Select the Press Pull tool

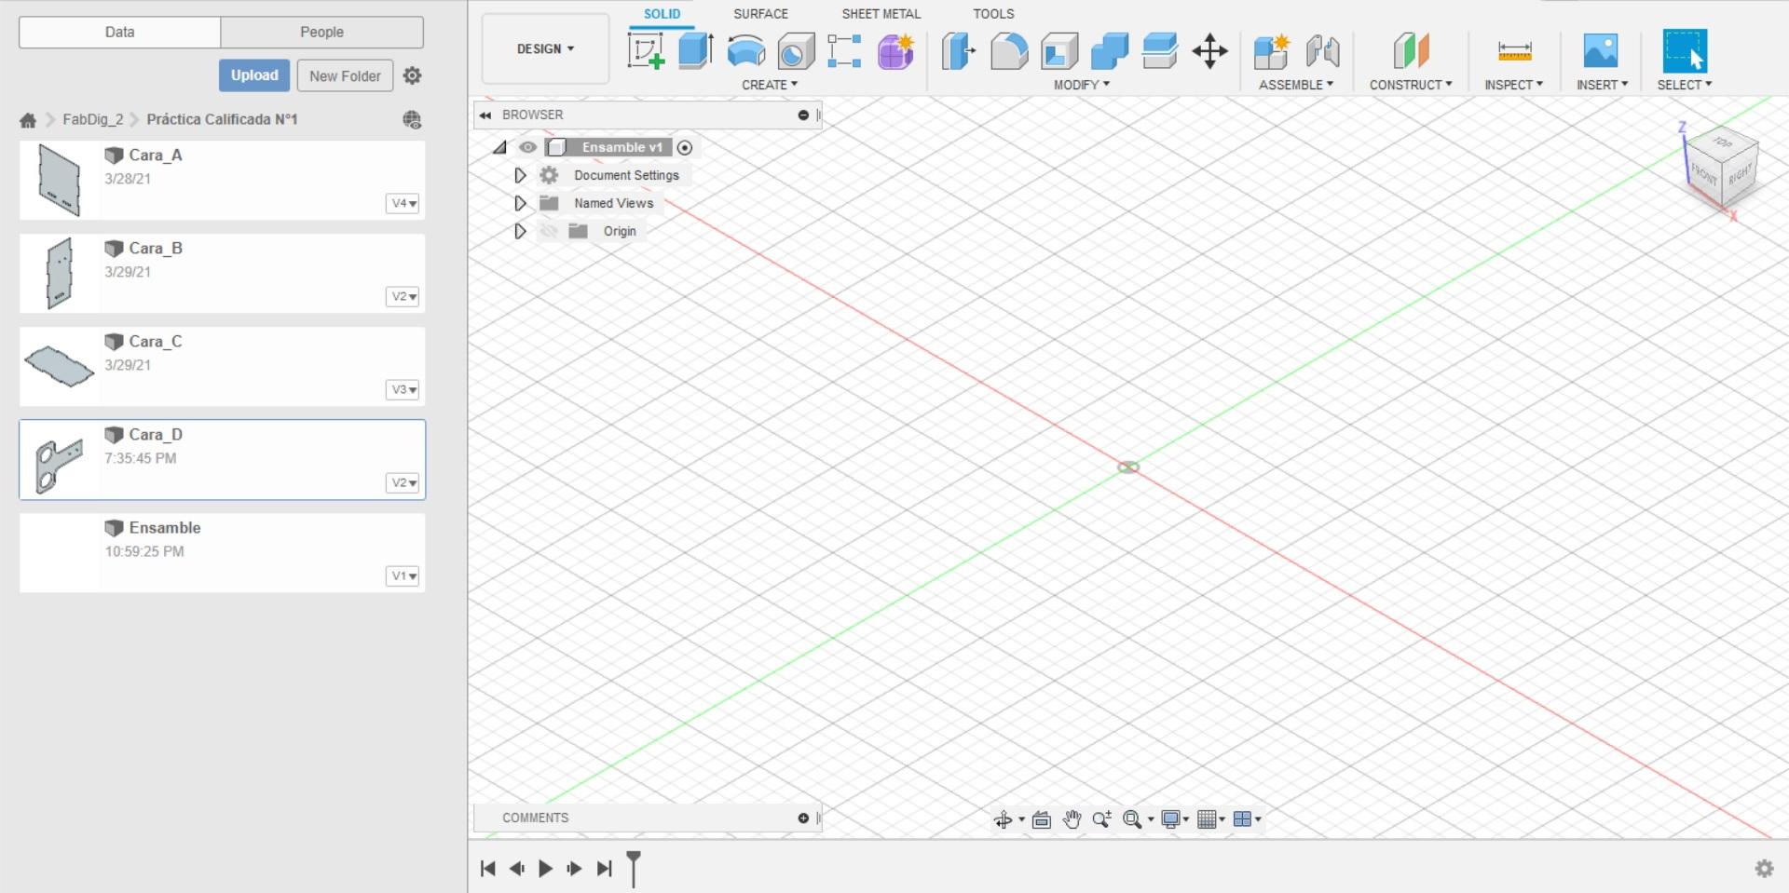958,51
